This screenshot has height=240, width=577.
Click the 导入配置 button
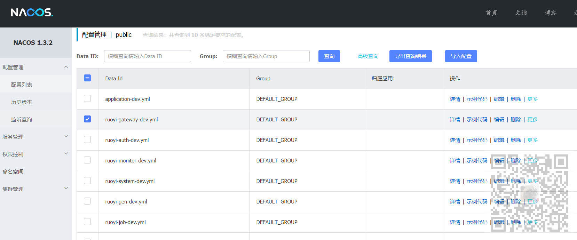point(461,56)
